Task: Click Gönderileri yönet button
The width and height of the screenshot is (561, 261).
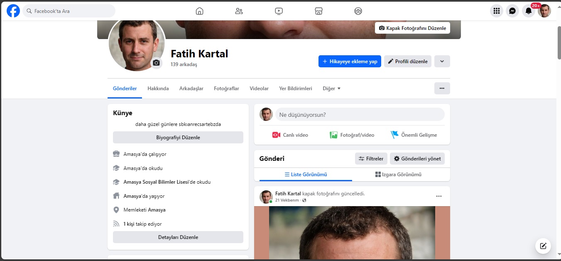Action: (417, 158)
